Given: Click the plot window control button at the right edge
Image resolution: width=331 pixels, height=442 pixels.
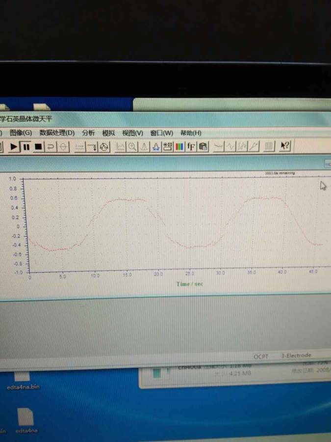Looking at the screenshot, I should (328, 164).
